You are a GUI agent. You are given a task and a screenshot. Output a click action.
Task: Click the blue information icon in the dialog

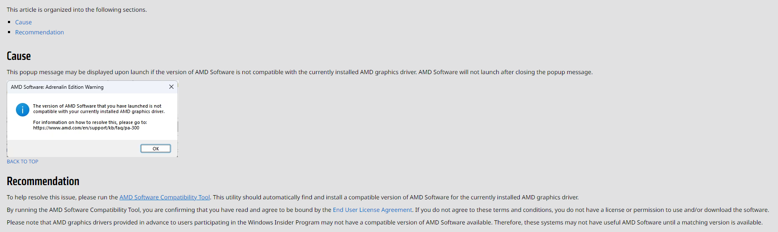coord(23,110)
